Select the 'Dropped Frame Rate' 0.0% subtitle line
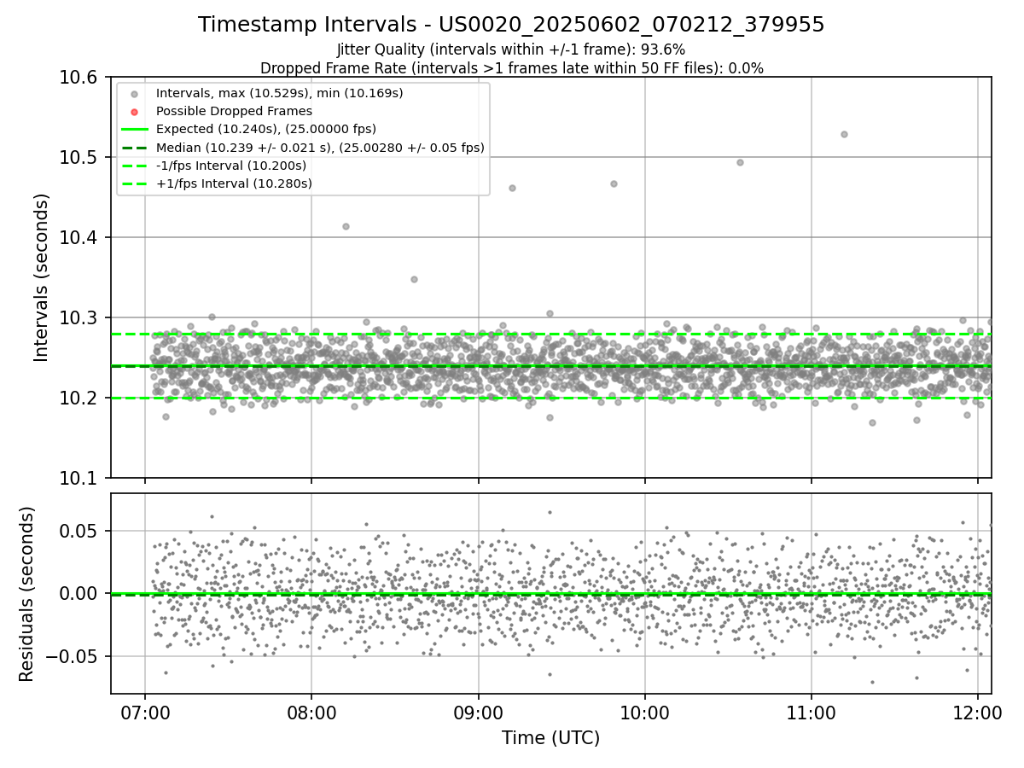The image size is (1024, 768). tap(511, 68)
